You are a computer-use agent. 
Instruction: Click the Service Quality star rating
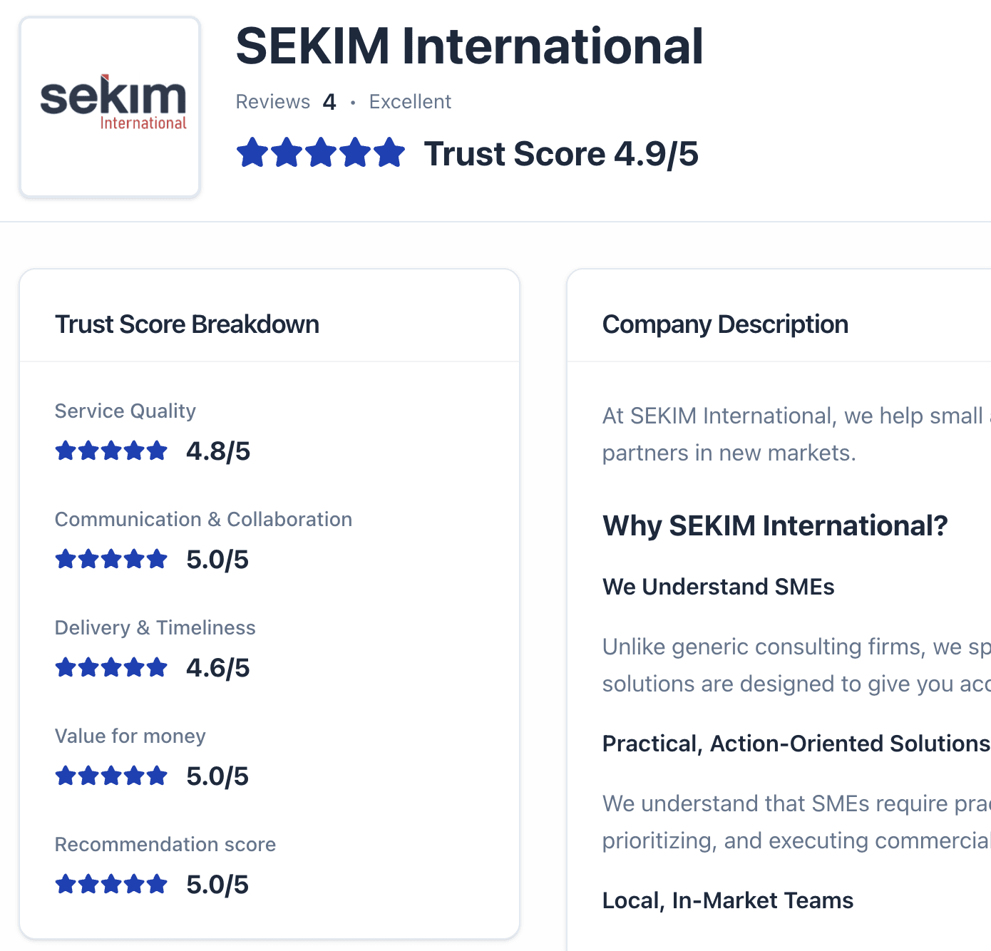(x=111, y=451)
